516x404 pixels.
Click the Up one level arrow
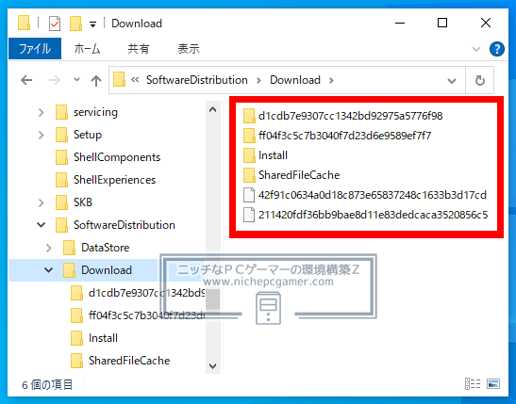tap(96, 80)
